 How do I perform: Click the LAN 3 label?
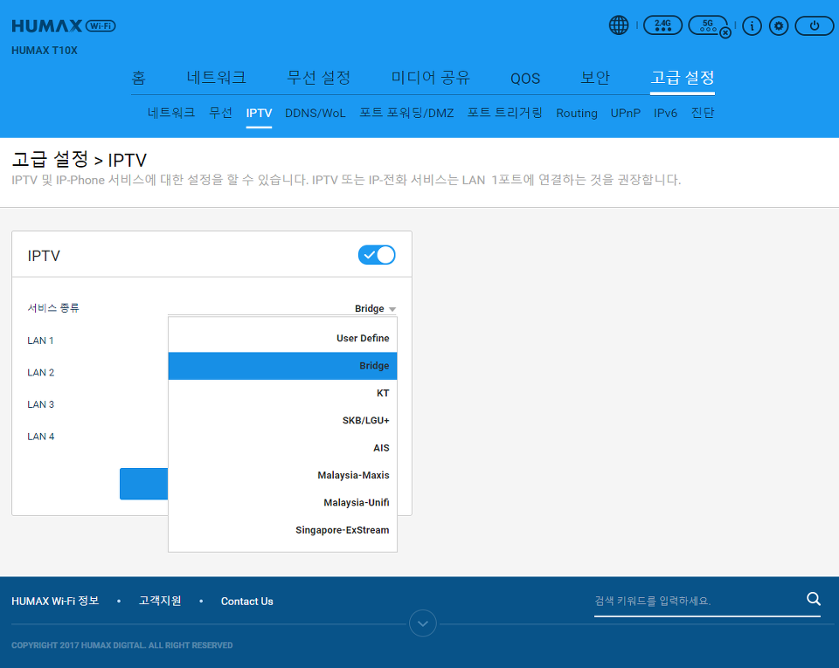(41, 404)
